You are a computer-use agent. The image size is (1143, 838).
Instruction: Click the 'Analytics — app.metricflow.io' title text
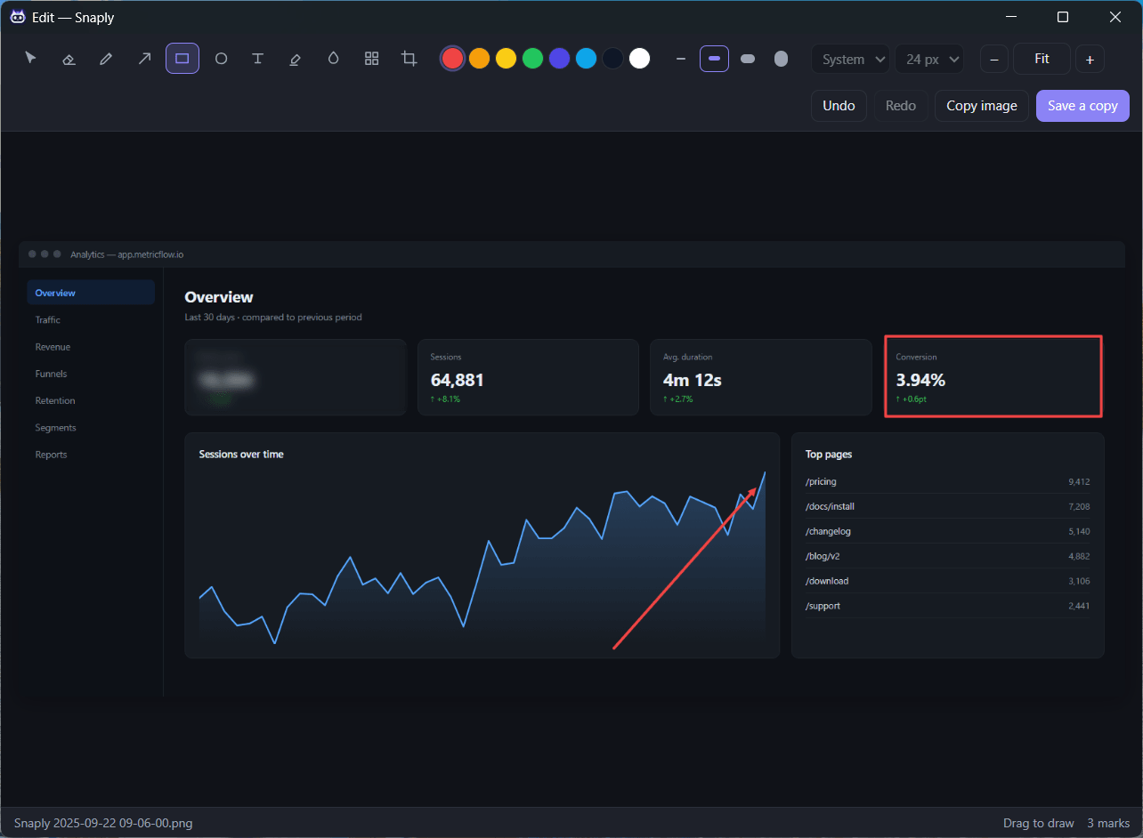pyautogui.click(x=127, y=254)
